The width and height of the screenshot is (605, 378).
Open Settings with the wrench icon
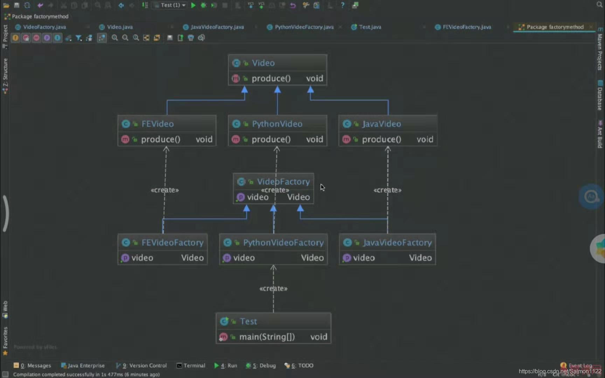306,5
